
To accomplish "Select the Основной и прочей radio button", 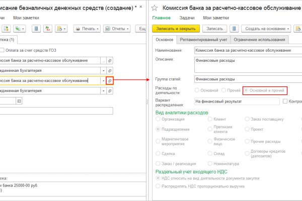I will coord(246,90).
